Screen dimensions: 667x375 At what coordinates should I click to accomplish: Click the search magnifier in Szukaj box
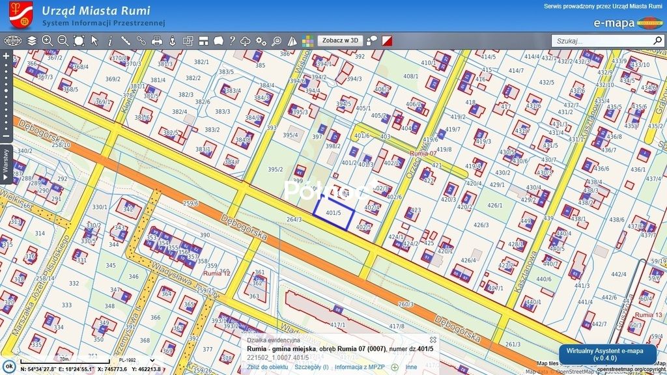[x=658, y=41]
